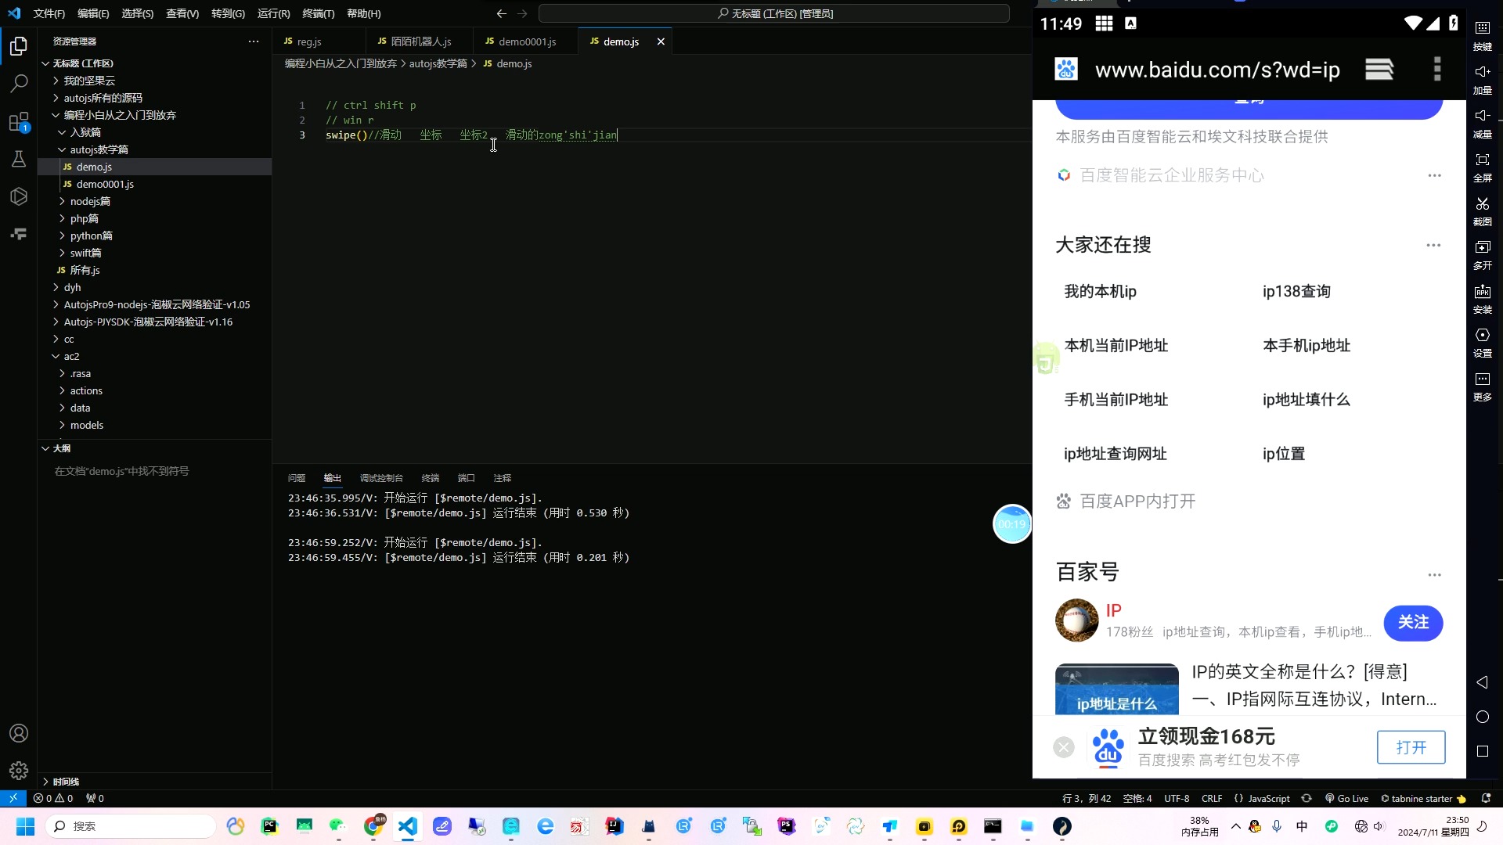Screen dimensions: 1503x845
Task: Open the Search panel in the activity bar
Action: click(x=19, y=84)
